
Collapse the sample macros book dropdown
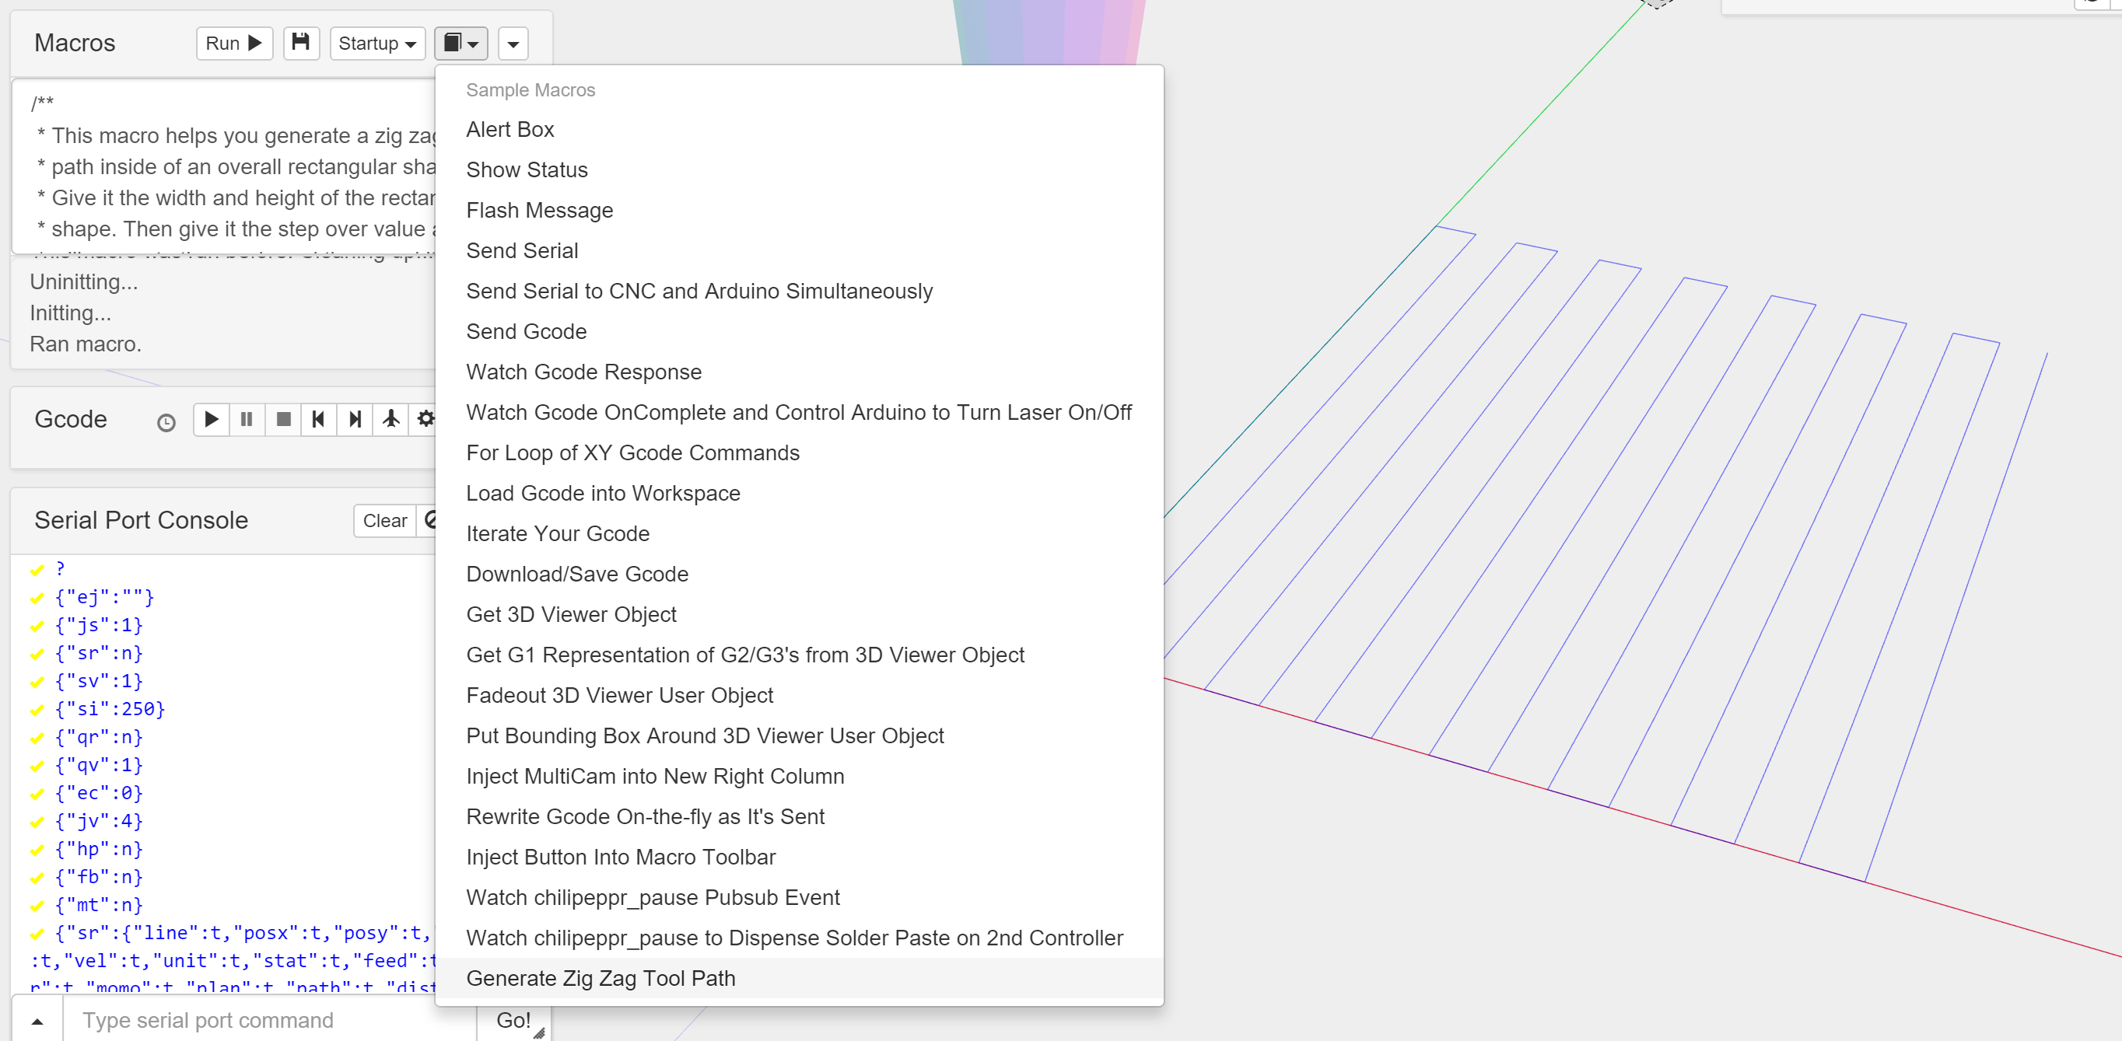pyautogui.click(x=460, y=43)
